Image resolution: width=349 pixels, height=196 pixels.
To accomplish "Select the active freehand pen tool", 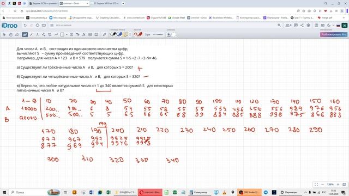I will coord(25,34).
